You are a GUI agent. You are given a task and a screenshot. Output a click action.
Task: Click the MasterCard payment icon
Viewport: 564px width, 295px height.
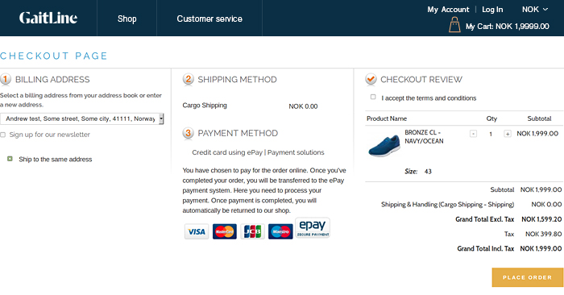pos(225,231)
